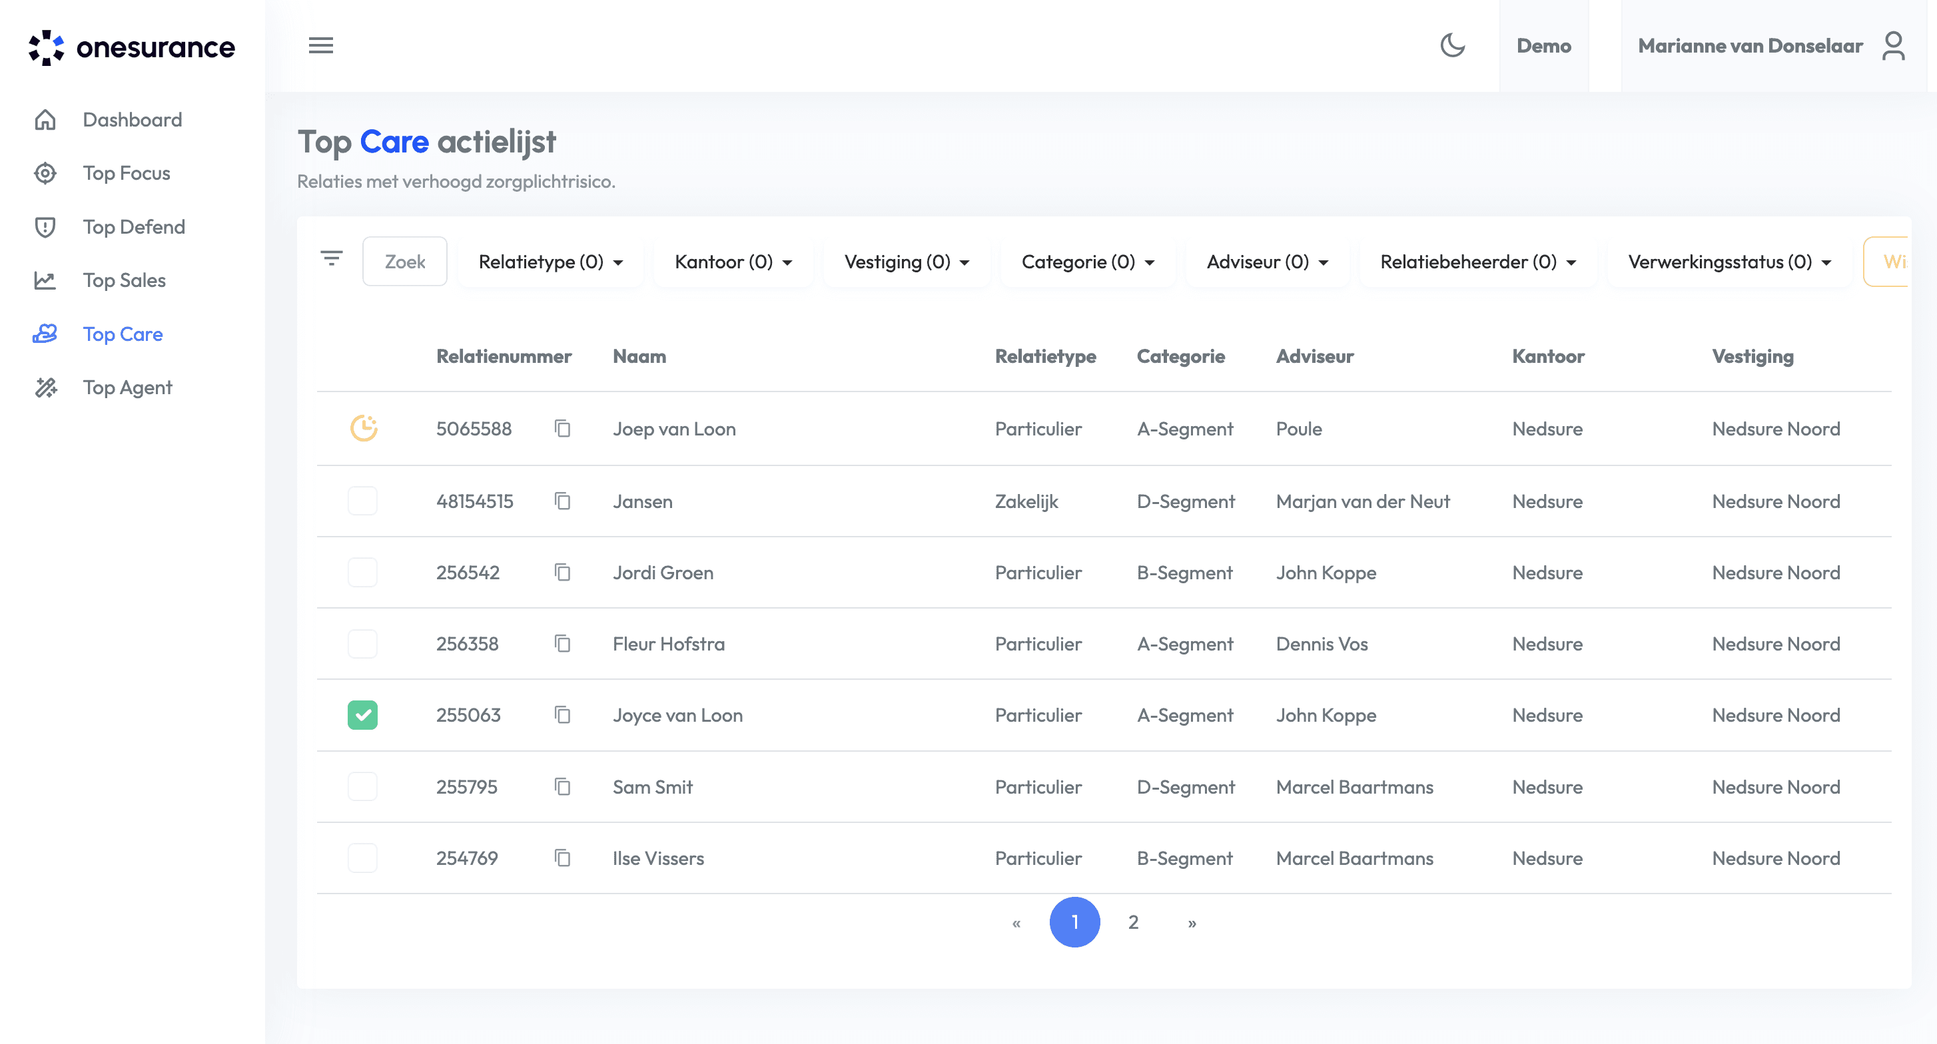The height and width of the screenshot is (1044, 1937).
Task: Tick the Sam Smit row checkbox
Action: click(362, 786)
